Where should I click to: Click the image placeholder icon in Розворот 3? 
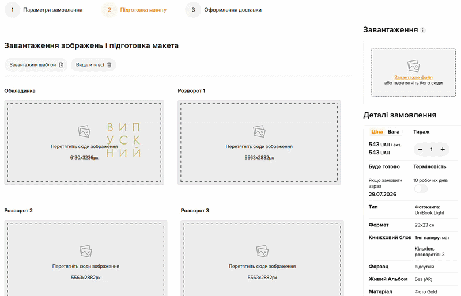point(262,251)
